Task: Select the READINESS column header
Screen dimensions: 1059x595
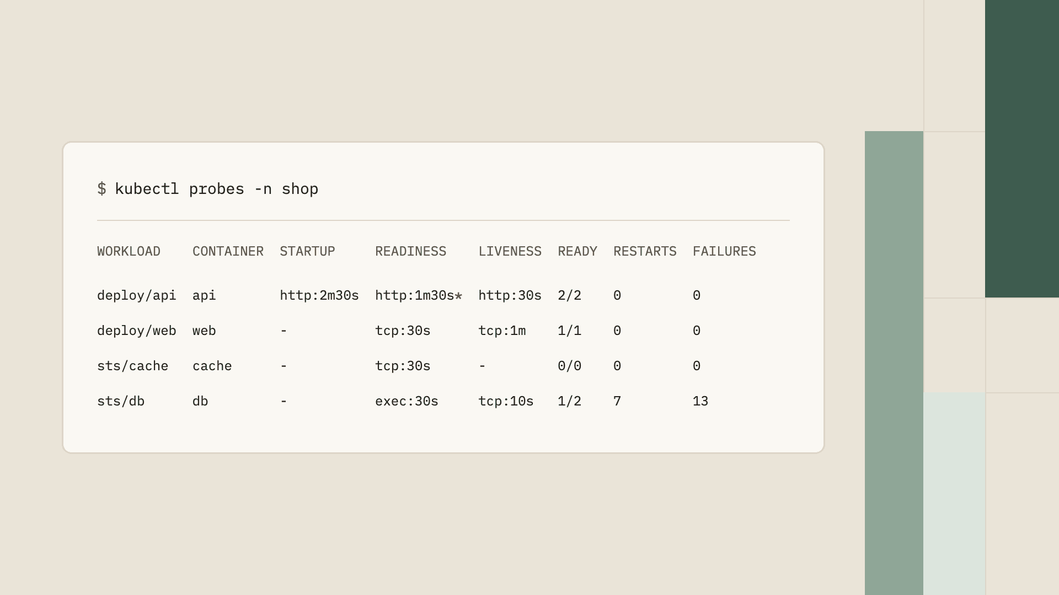Action: point(410,252)
